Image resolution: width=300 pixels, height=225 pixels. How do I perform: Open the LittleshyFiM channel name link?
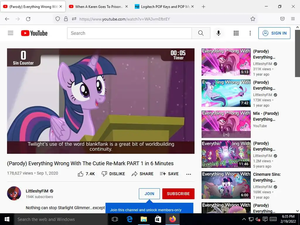click(x=37, y=191)
